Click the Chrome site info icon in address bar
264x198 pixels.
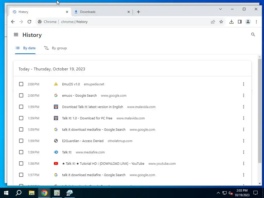40,22
